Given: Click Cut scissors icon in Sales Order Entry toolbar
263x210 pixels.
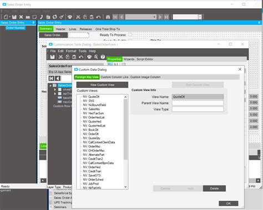Looking at the screenshot, I should point(78,17).
